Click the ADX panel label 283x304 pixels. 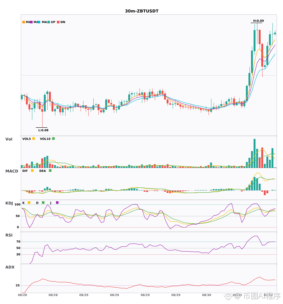tap(10, 267)
